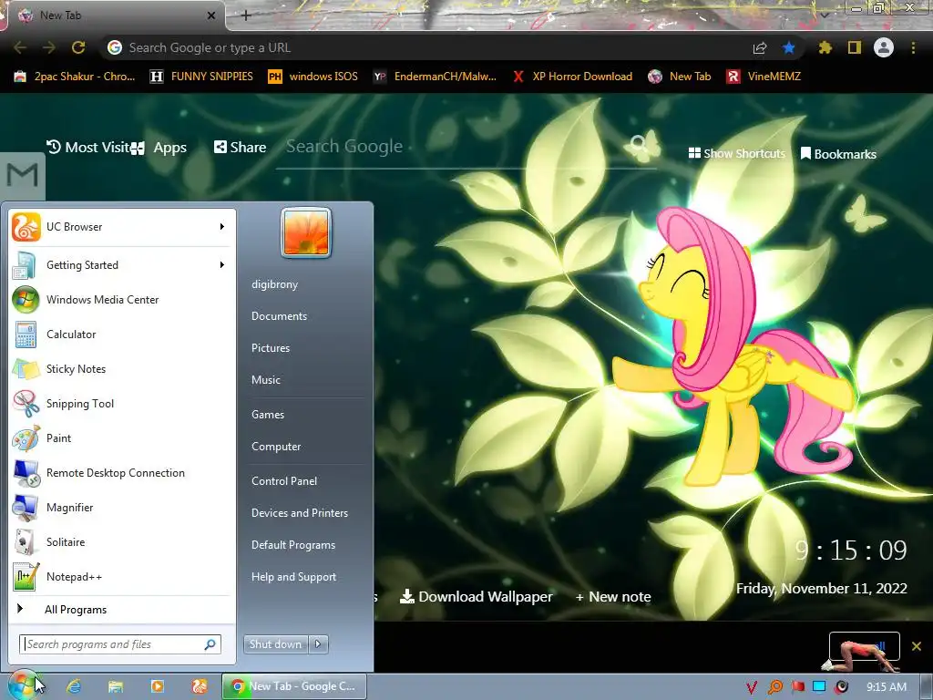
Task: Expand UC Browser jump list arrow
Action: pos(222,227)
